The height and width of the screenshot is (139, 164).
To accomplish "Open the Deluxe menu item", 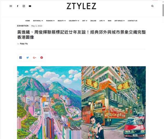I will click(93, 21).
